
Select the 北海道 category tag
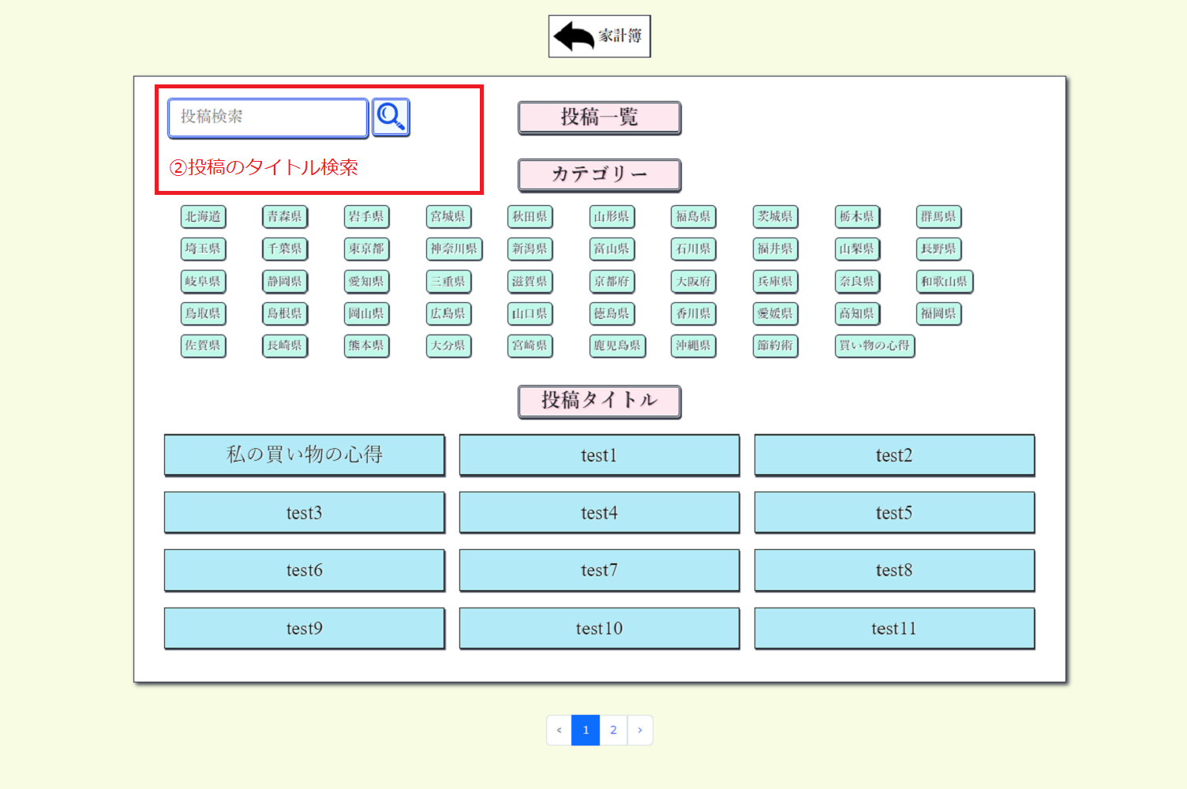[204, 217]
